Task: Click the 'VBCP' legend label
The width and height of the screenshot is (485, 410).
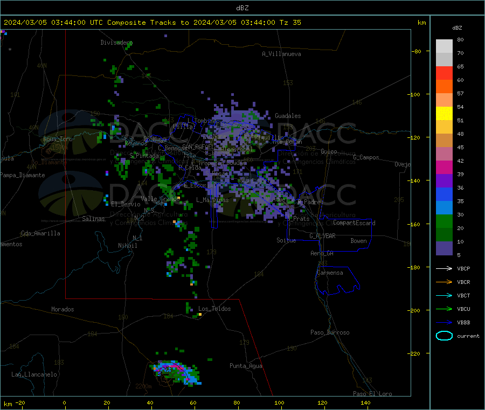Action: [x=463, y=268]
